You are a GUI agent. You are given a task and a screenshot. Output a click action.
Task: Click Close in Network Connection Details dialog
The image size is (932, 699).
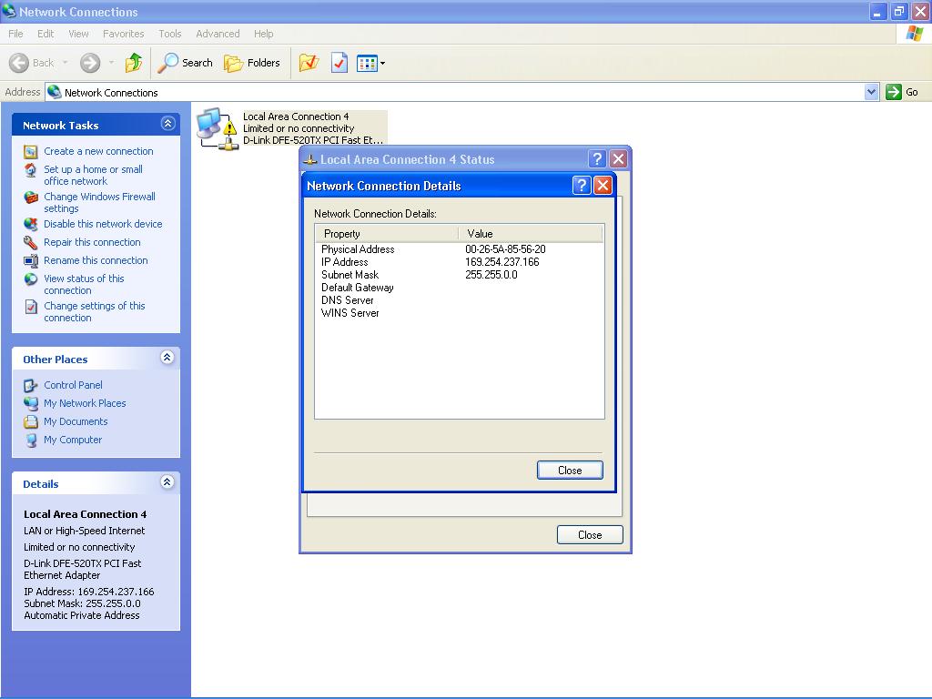click(570, 471)
